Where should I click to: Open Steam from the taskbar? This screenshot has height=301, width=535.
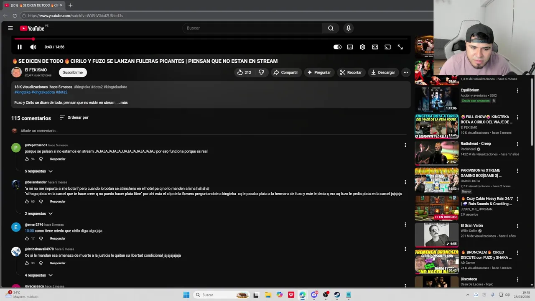pyautogui.click(x=337, y=295)
